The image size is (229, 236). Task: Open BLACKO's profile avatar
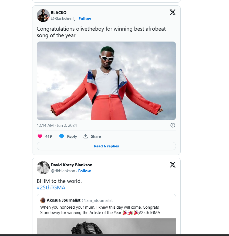click(x=43, y=15)
